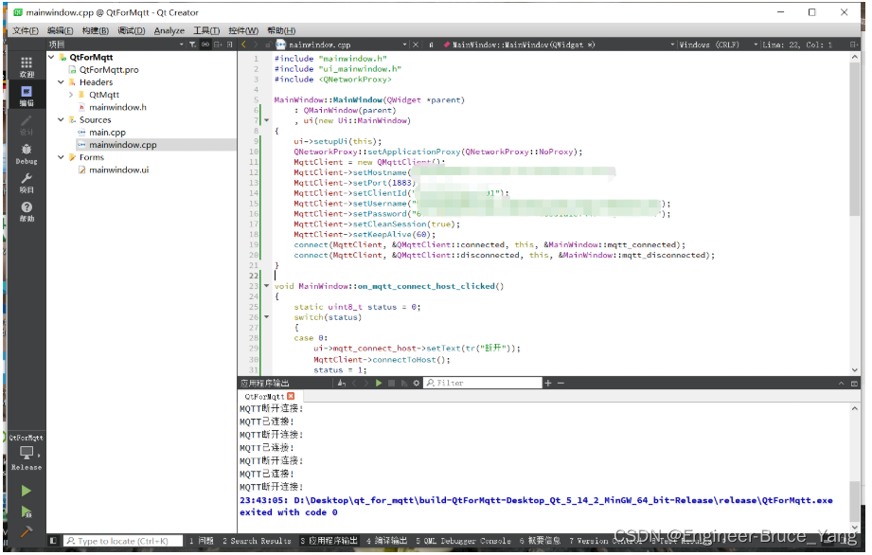Close the project side panel

(x=230, y=45)
